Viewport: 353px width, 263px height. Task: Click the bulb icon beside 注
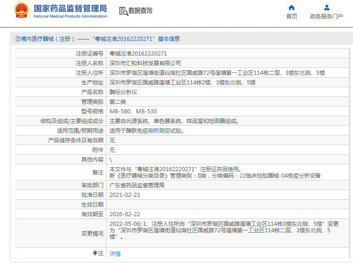pos(95,253)
